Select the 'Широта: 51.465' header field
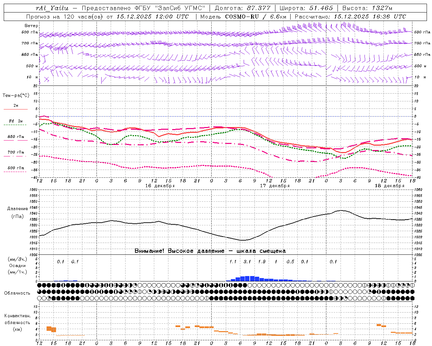The width and height of the screenshot is (432, 346). (306, 8)
